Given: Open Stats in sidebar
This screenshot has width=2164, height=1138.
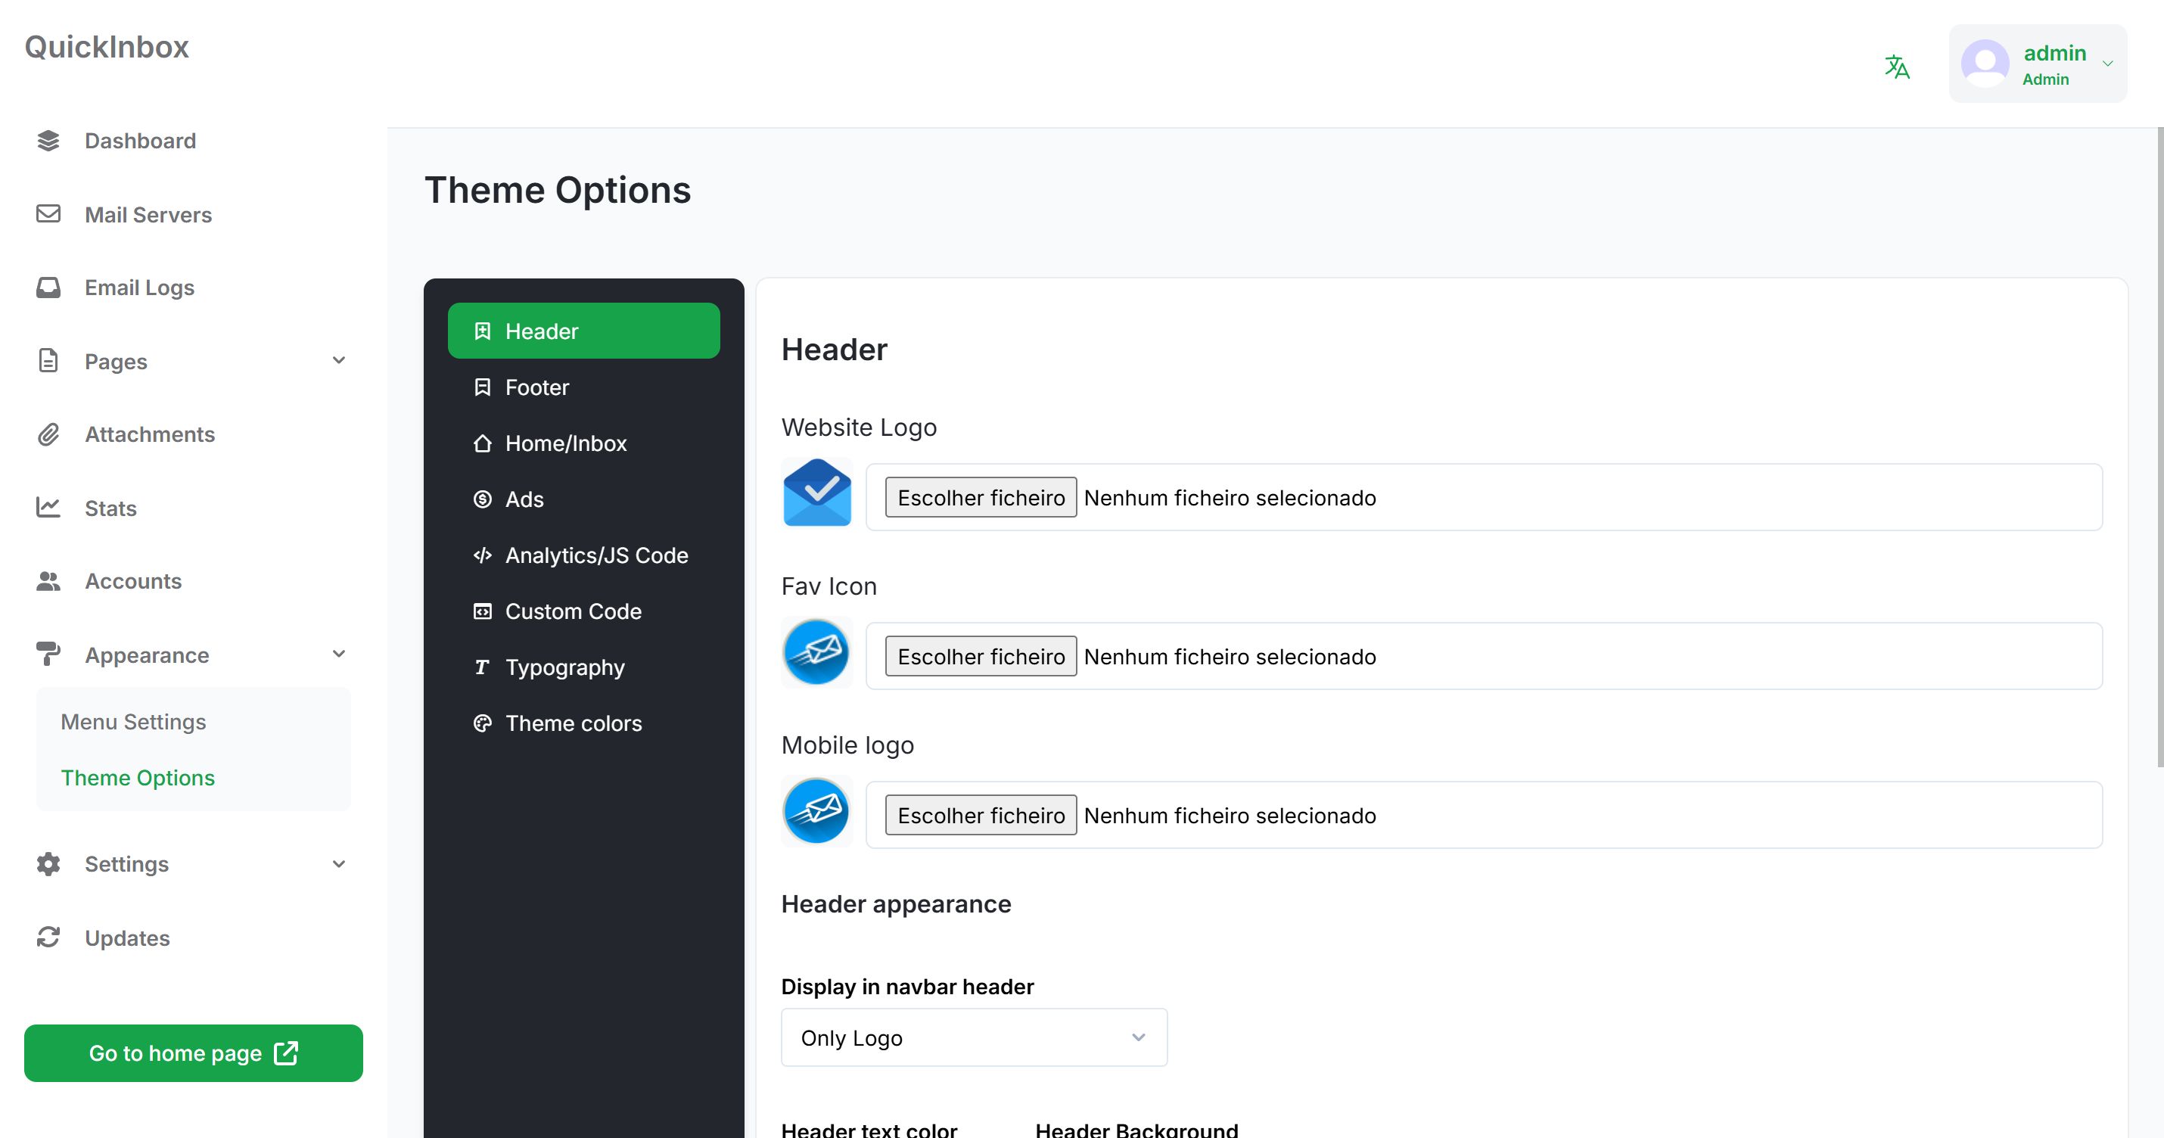Looking at the screenshot, I should 110,508.
